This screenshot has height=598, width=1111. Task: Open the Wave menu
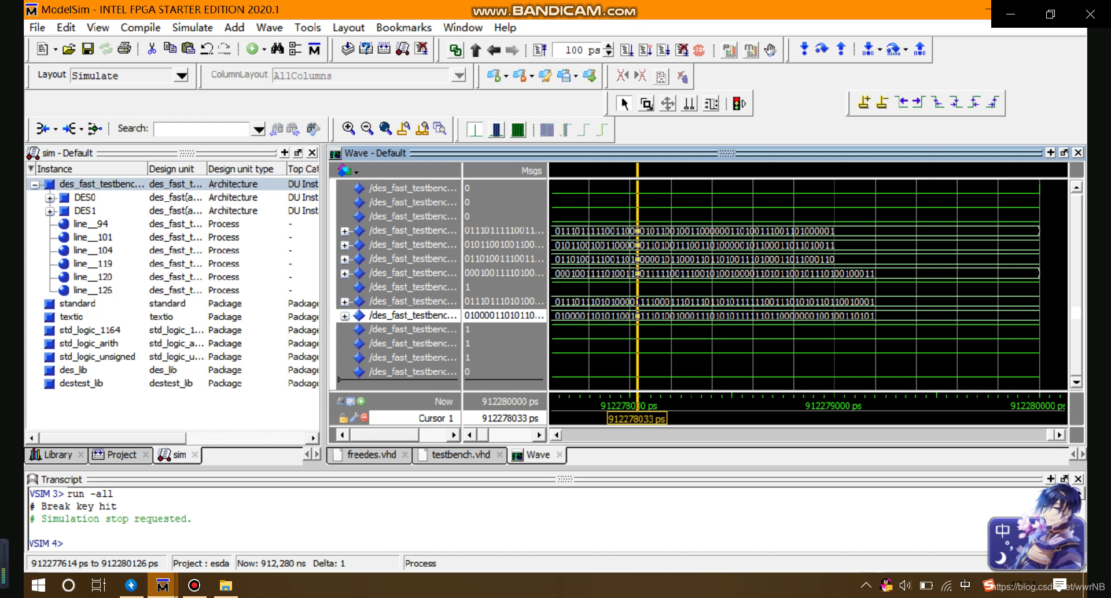269,27
